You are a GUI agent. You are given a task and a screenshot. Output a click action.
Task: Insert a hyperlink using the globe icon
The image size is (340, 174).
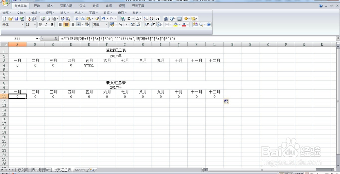[x=123, y=19]
